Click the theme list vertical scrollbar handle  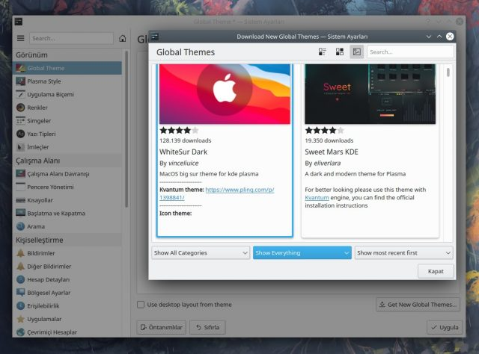click(x=448, y=72)
